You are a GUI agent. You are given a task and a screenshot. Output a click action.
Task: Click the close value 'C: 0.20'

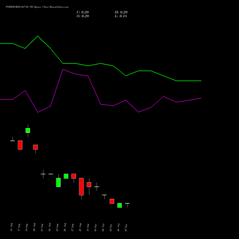pyautogui.click(x=83, y=12)
